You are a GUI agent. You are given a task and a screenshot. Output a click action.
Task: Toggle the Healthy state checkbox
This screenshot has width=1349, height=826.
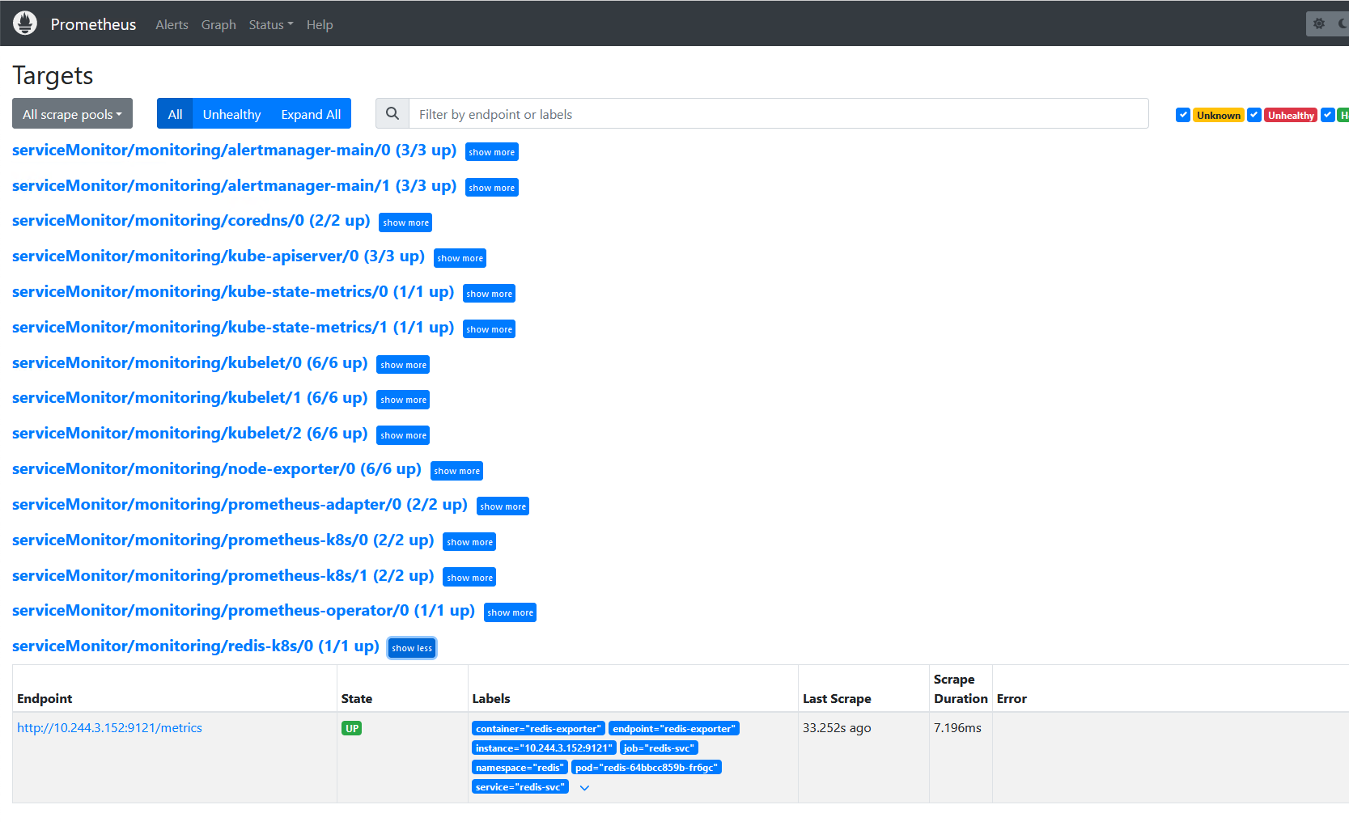pos(1328,115)
